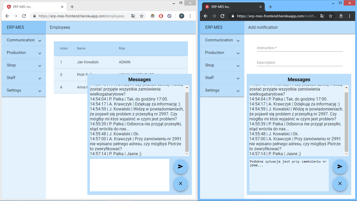The height and width of the screenshot is (201, 357).
Task: Close the ERP-MES Inc. tab in the incognito window
Action: point(261,7)
